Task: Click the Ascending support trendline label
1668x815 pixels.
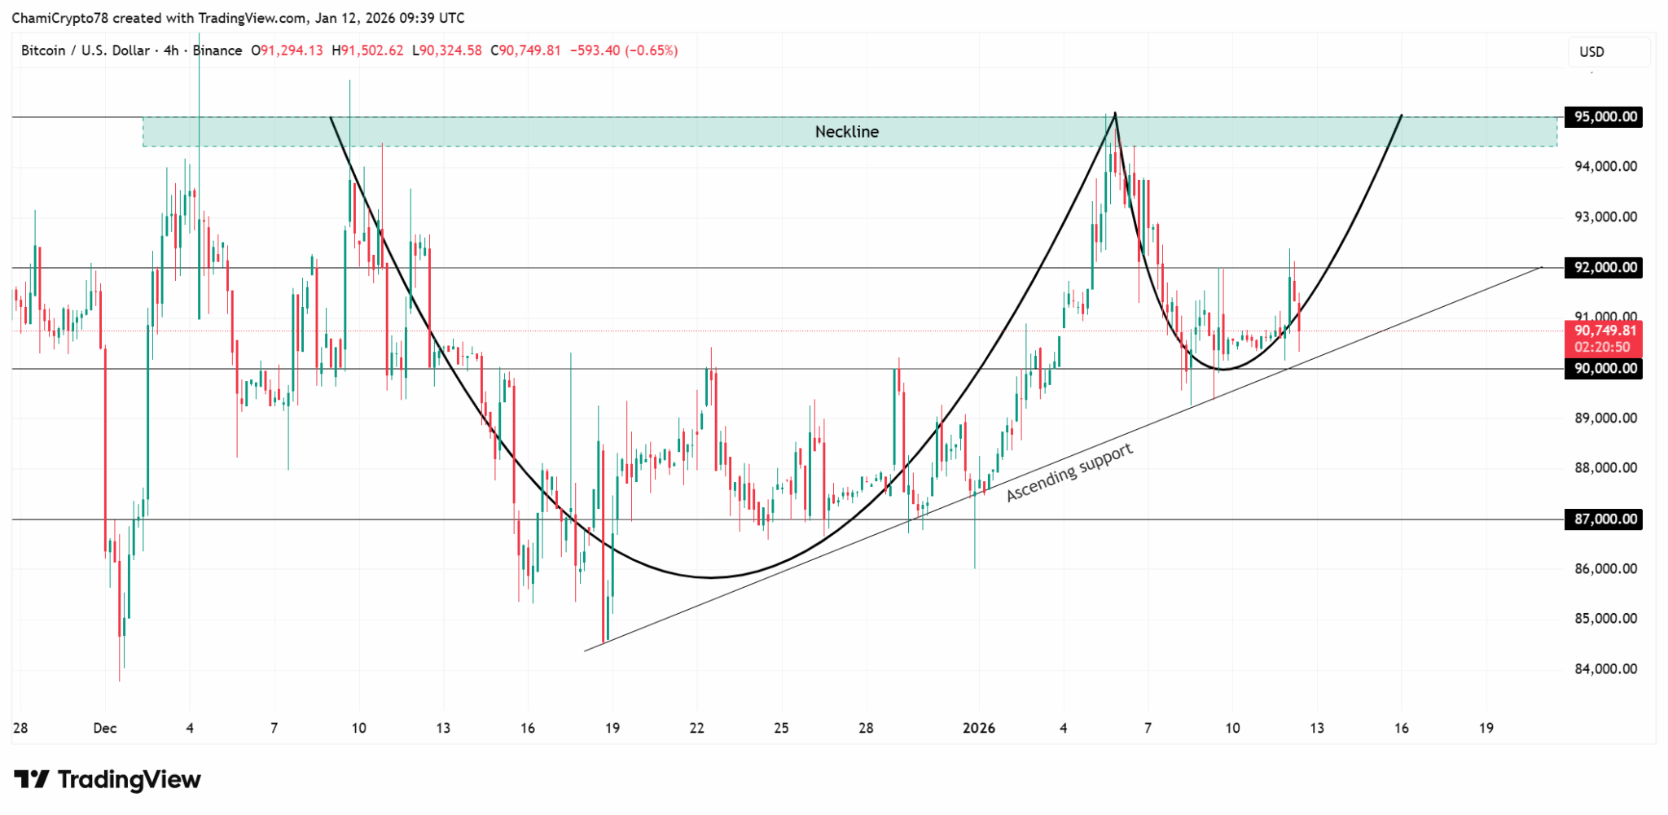Action: click(1069, 473)
